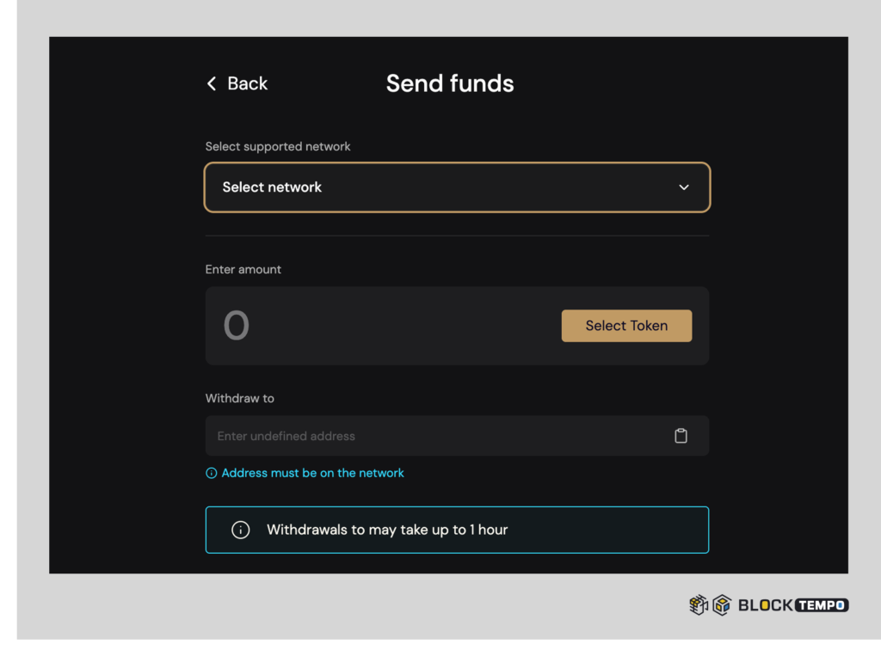Click the amount field showing 0
Viewport: 881px width, 650px height.
(x=237, y=326)
